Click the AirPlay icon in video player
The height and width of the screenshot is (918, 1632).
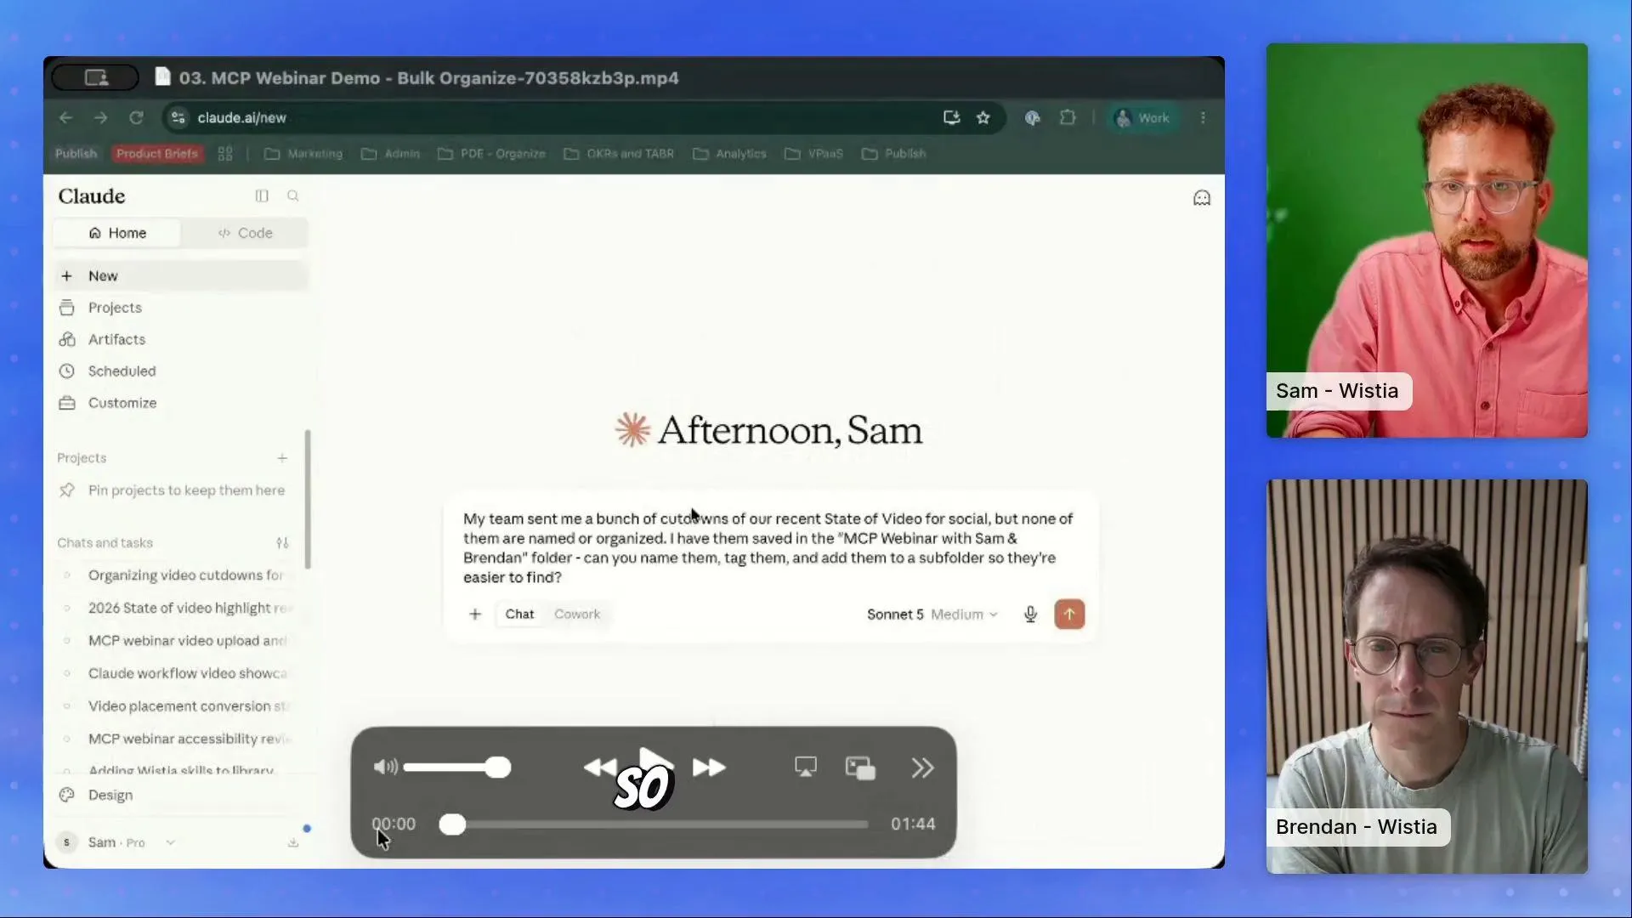806,768
